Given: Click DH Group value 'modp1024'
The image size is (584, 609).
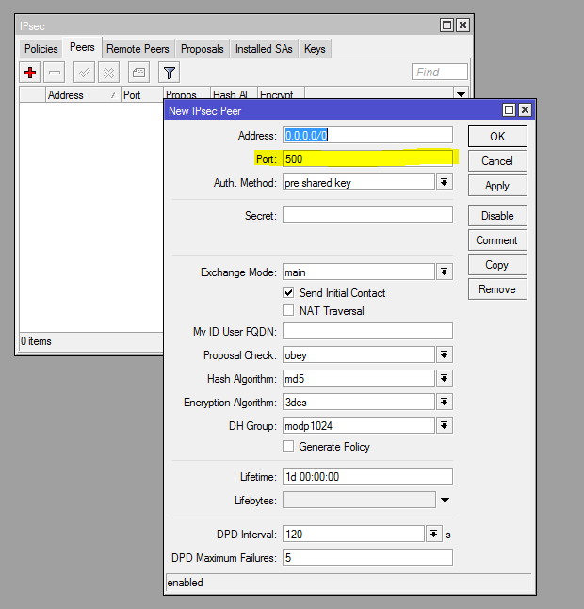Looking at the screenshot, I should [359, 425].
